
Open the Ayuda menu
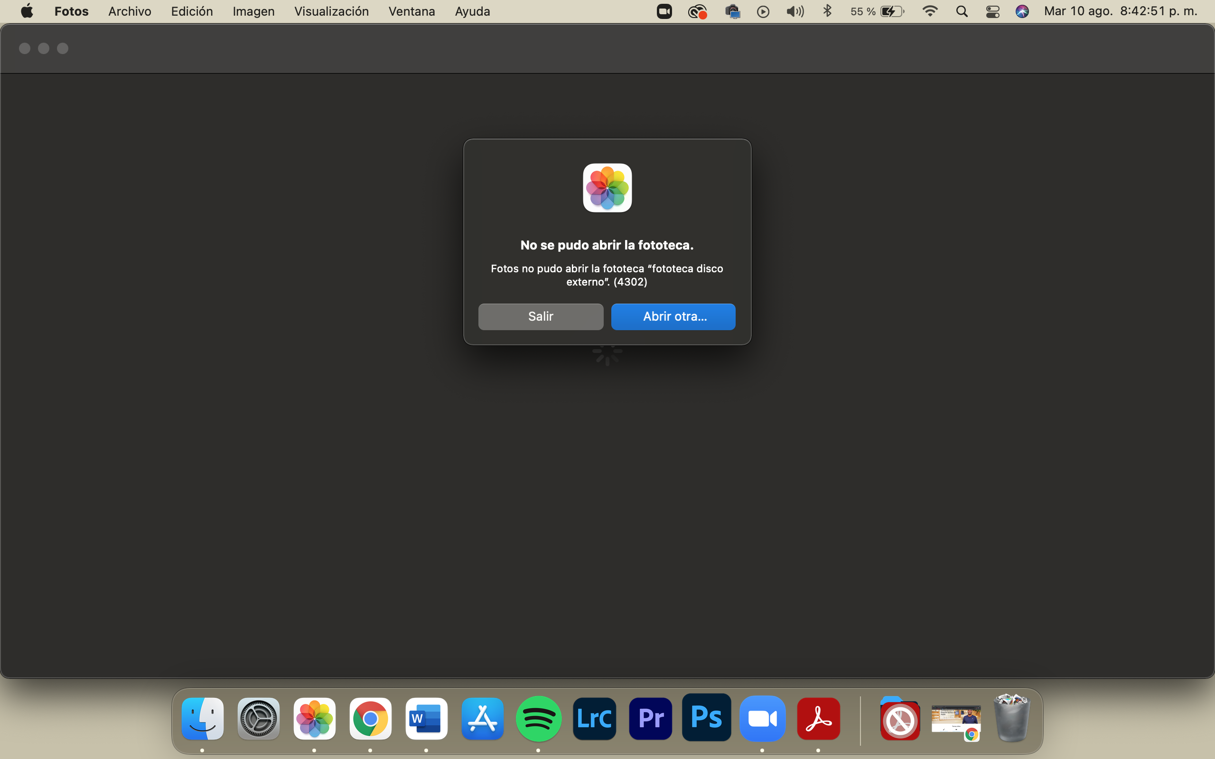click(472, 11)
